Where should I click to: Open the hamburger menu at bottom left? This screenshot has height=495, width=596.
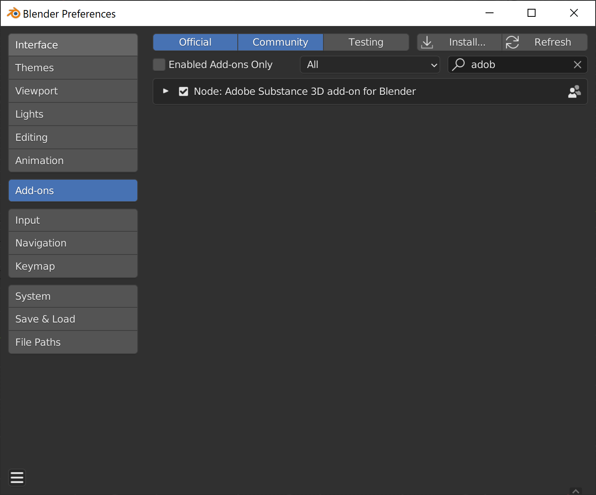17,477
